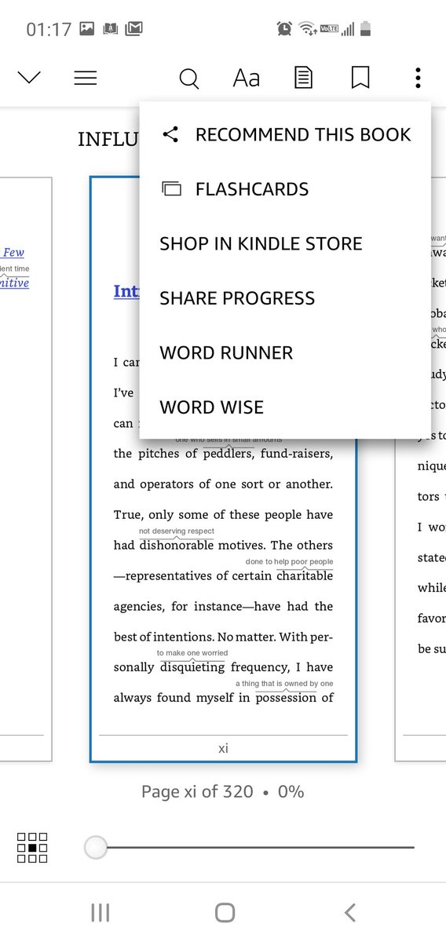This screenshot has height=942, width=446.
Task: Tap the Gmail notification icon in the status bar
Action: coord(134,29)
